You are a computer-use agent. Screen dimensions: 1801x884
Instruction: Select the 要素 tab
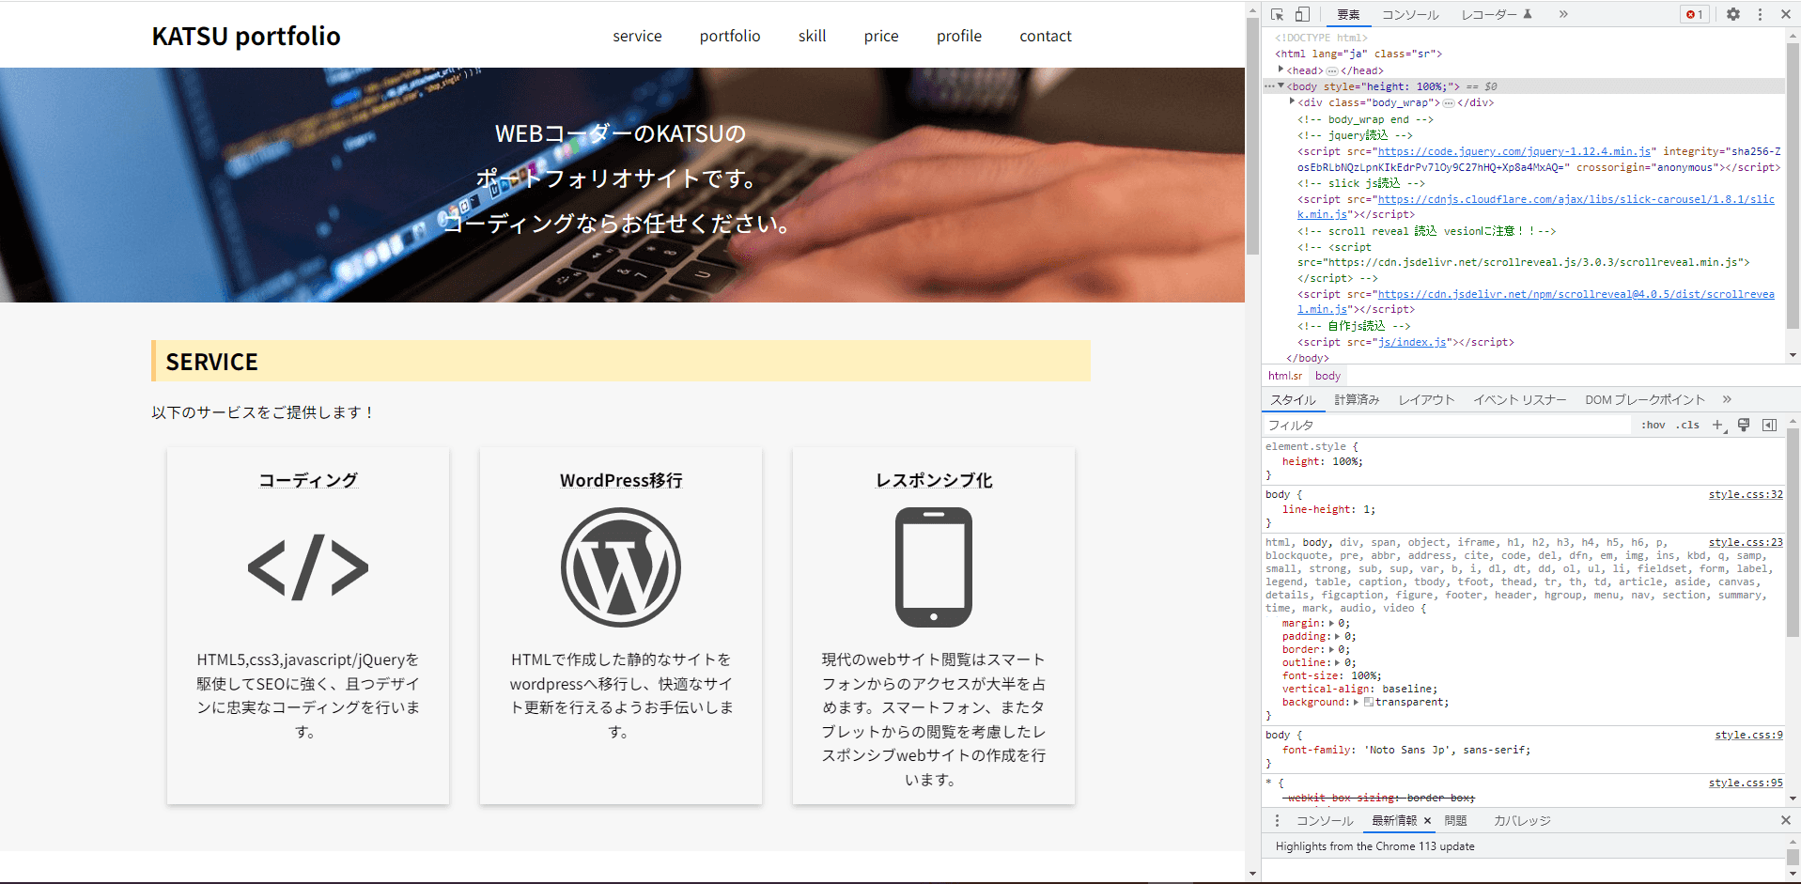click(1349, 15)
